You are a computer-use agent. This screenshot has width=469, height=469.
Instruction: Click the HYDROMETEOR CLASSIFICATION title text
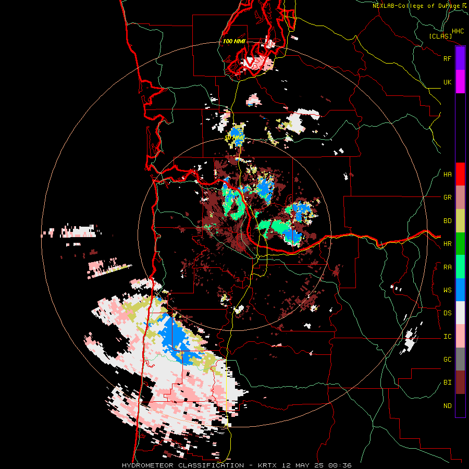click(x=183, y=465)
